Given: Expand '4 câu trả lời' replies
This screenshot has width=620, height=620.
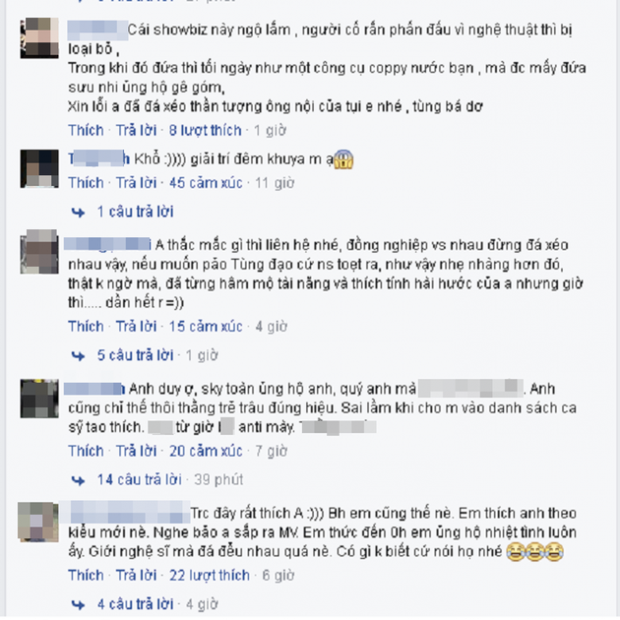Looking at the screenshot, I should pyautogui.click(x=135, y=605).
